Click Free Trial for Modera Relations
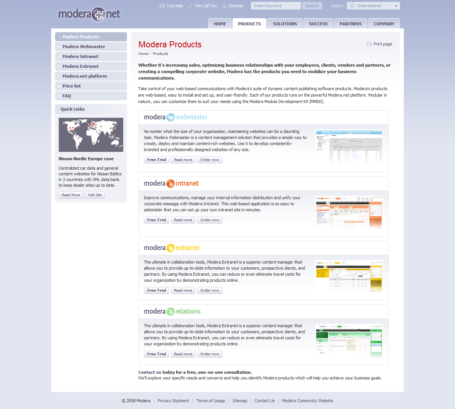 pyautogui.click(x=157, y=354)
